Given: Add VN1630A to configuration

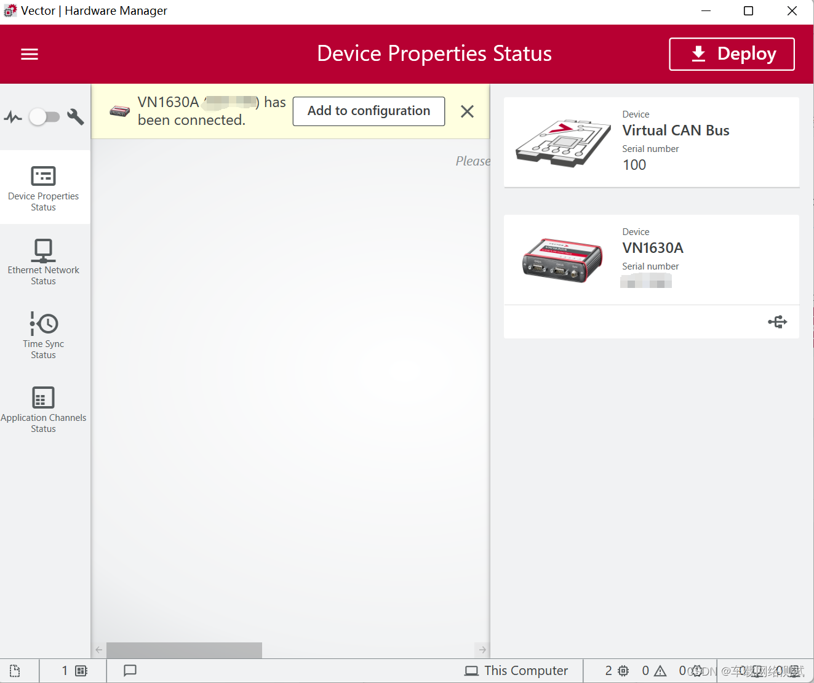Looking at the screenshot, I should 369,111.
